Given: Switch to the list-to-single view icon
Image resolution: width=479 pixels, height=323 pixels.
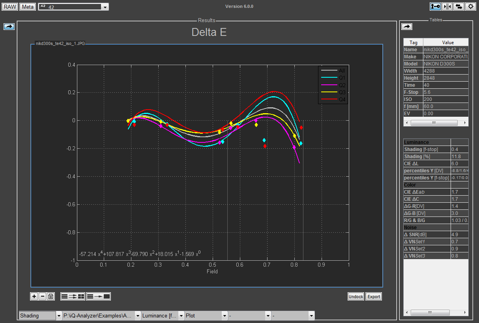Looking at the screenshot, I should point(99,297).
